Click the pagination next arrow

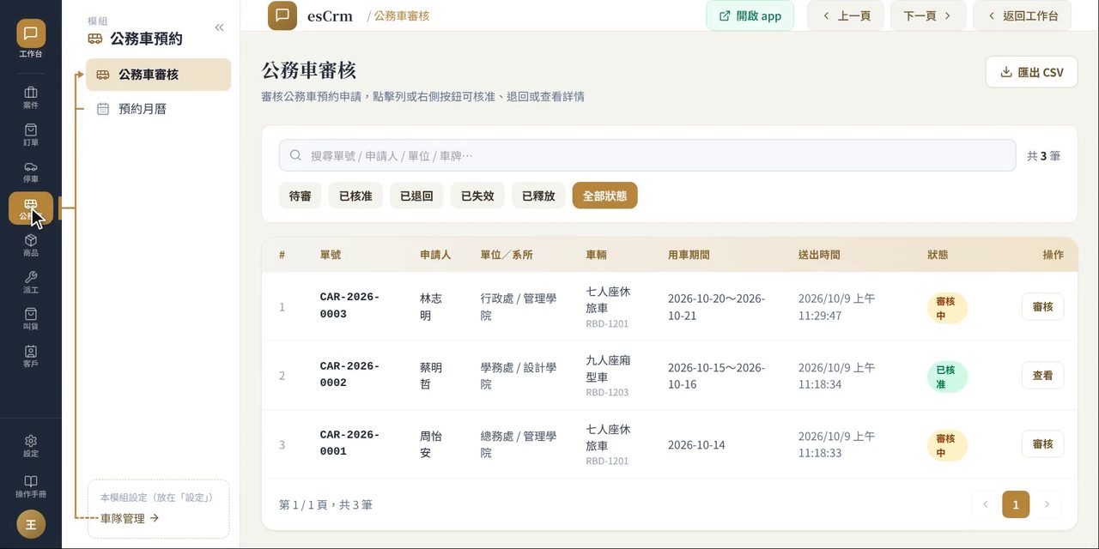(x=1047, y=504)
